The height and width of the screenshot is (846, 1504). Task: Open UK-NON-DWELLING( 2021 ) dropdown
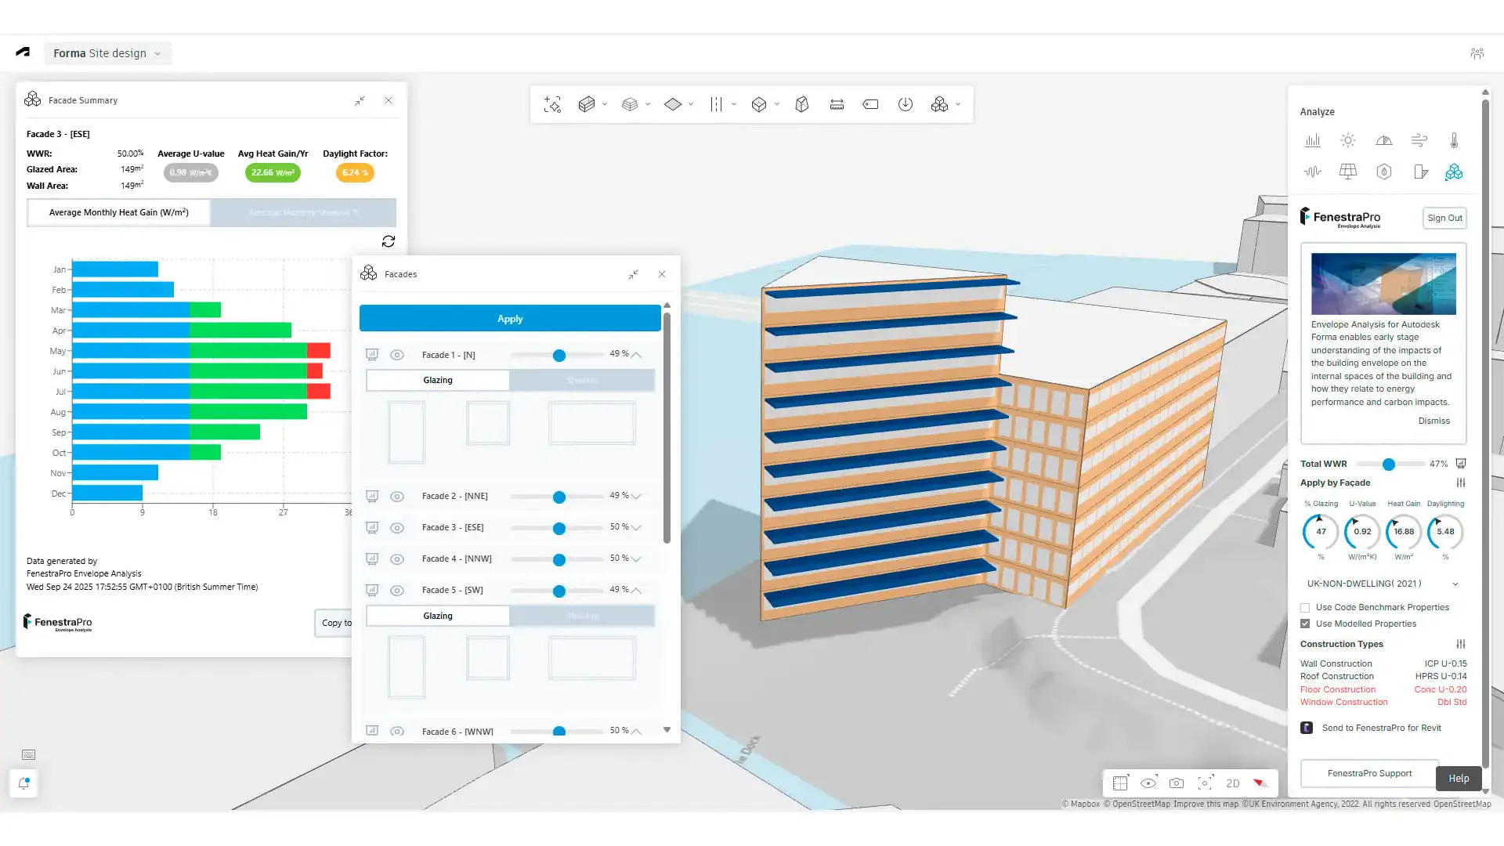(1383, 584)
